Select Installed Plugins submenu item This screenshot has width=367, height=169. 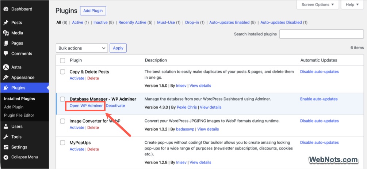pyautogui.click(x=19, y=99)
